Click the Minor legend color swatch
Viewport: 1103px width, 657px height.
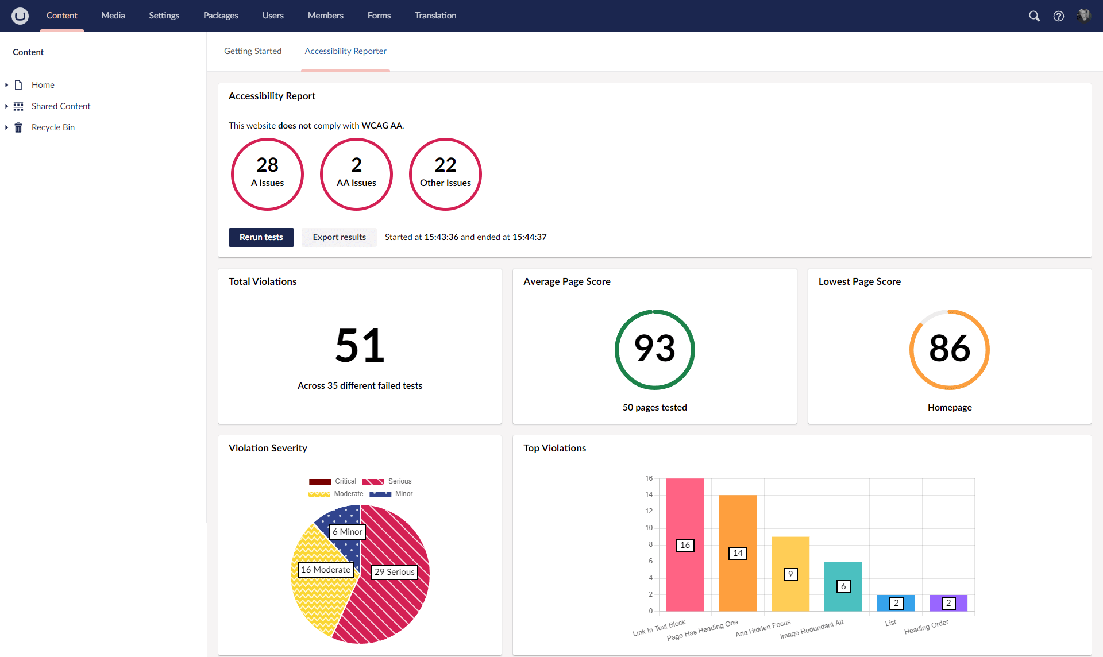pos(380,494)
